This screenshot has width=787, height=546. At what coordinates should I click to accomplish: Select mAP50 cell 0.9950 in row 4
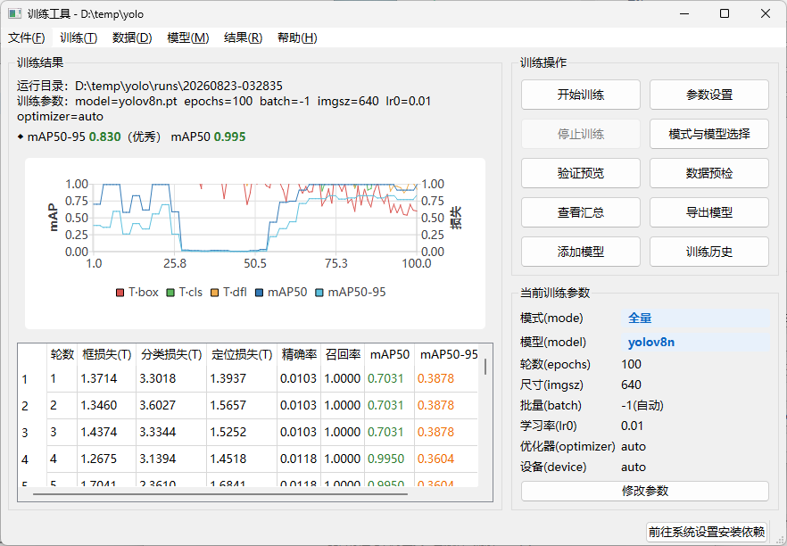389,459
